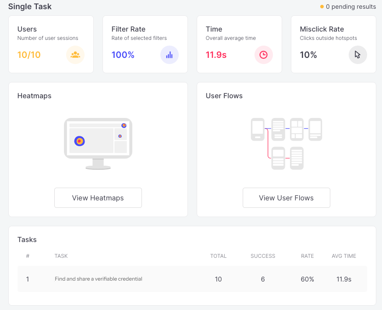Click the 10% misclick rate value
This screenshot has width=382, height=310.
[x=308, y=55]
